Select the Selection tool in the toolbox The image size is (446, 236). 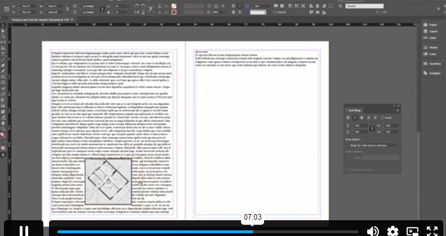[3, 25]
